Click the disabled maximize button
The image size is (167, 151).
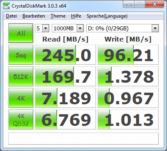(x=140, y=4)
